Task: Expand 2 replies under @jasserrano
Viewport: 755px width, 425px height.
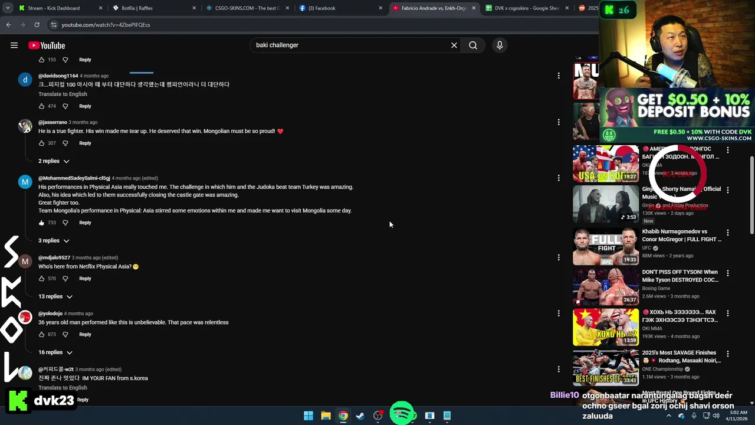Action: [54, 161]
